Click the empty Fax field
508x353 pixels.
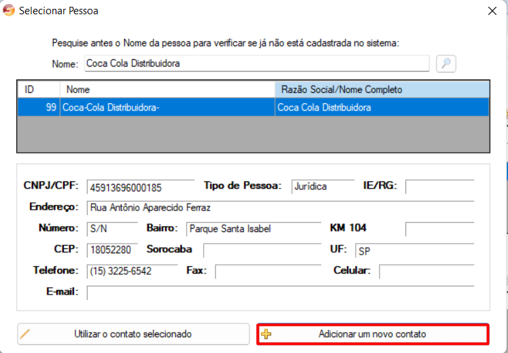pyautogui.click(x=268, y=272)
